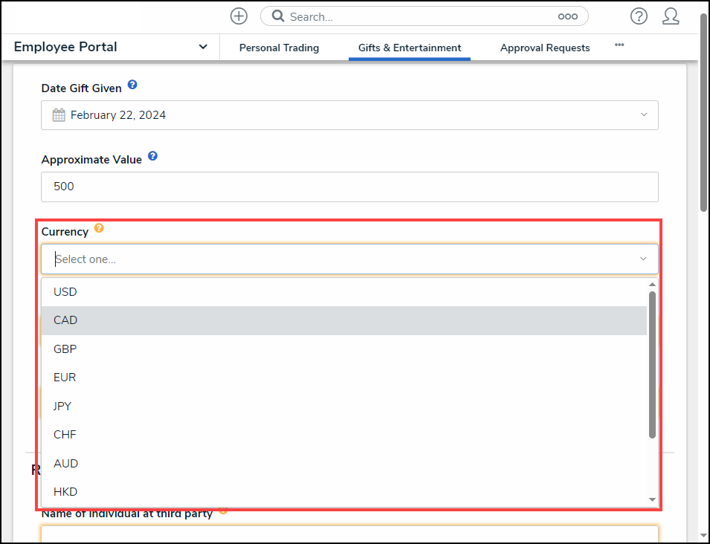This screenshot has width=710, height=544.
Task: Click the Approximate Value input field
Action: pos(349,187)
